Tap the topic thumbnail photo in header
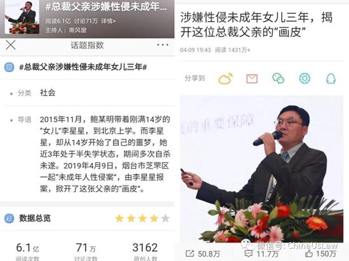This screenshot has width=349, height=261. 22,17
